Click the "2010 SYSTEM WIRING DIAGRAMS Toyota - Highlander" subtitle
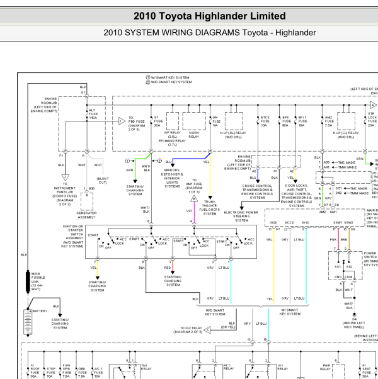This screenshot has height=379, width=378. (x=209, y=33)
